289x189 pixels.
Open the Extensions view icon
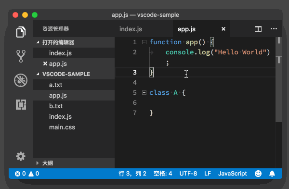(x=21, y=104)
